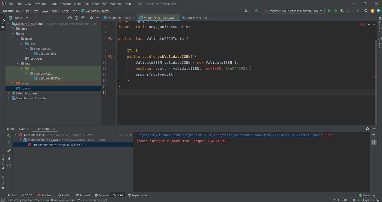Toggle the pin tab icon in Build panel
This screenshot has height=202, width=382.
(x=9, y=159)
